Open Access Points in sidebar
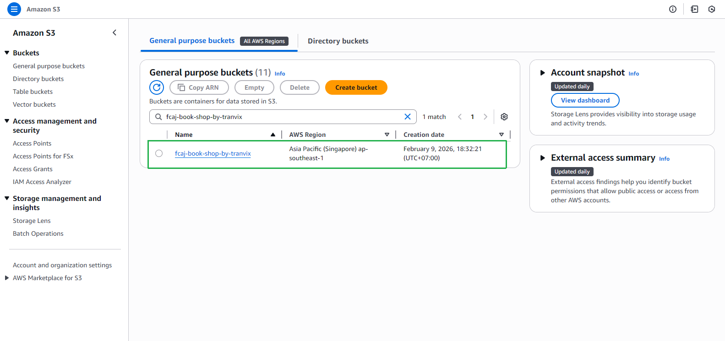Viewport: 725px width, 341px height. (32, 143)
